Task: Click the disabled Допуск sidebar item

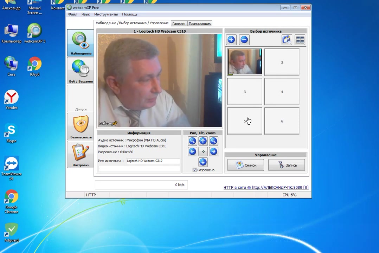Action: (81, 99)
